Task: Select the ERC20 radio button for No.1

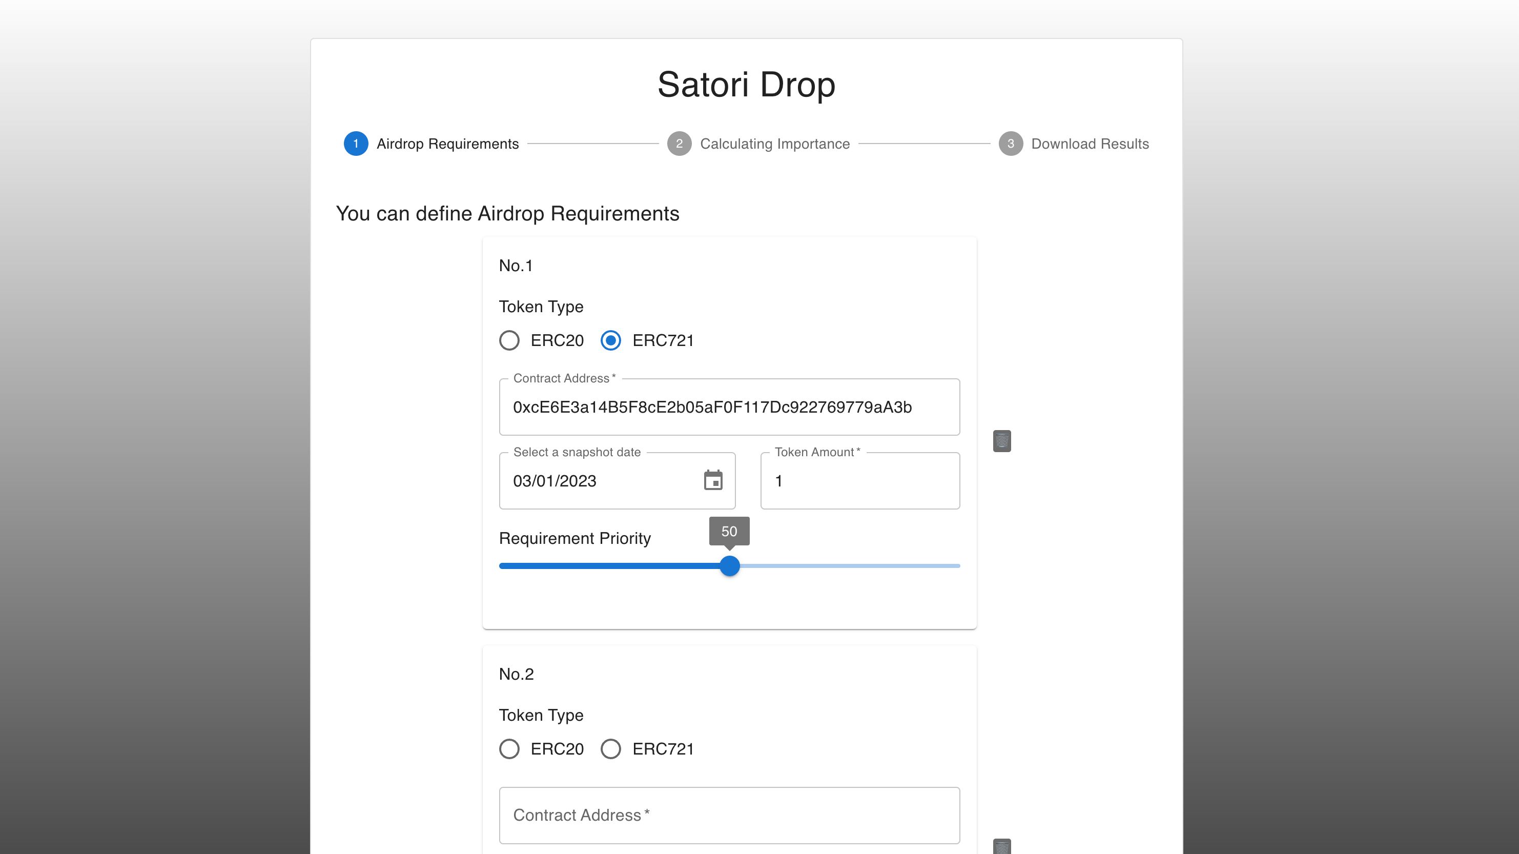Action: coord(510,340)
